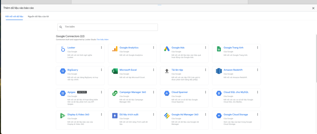This screenshot has height=134, width=317.
Task: Select the Cloud Spanner connector title
Action: pos(180,92)
